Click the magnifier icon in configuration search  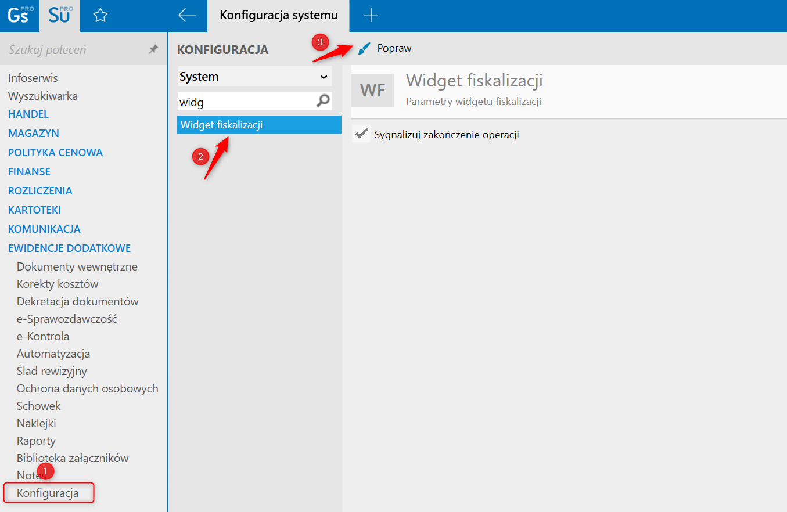pyautogui.click(x=323, y=101)
